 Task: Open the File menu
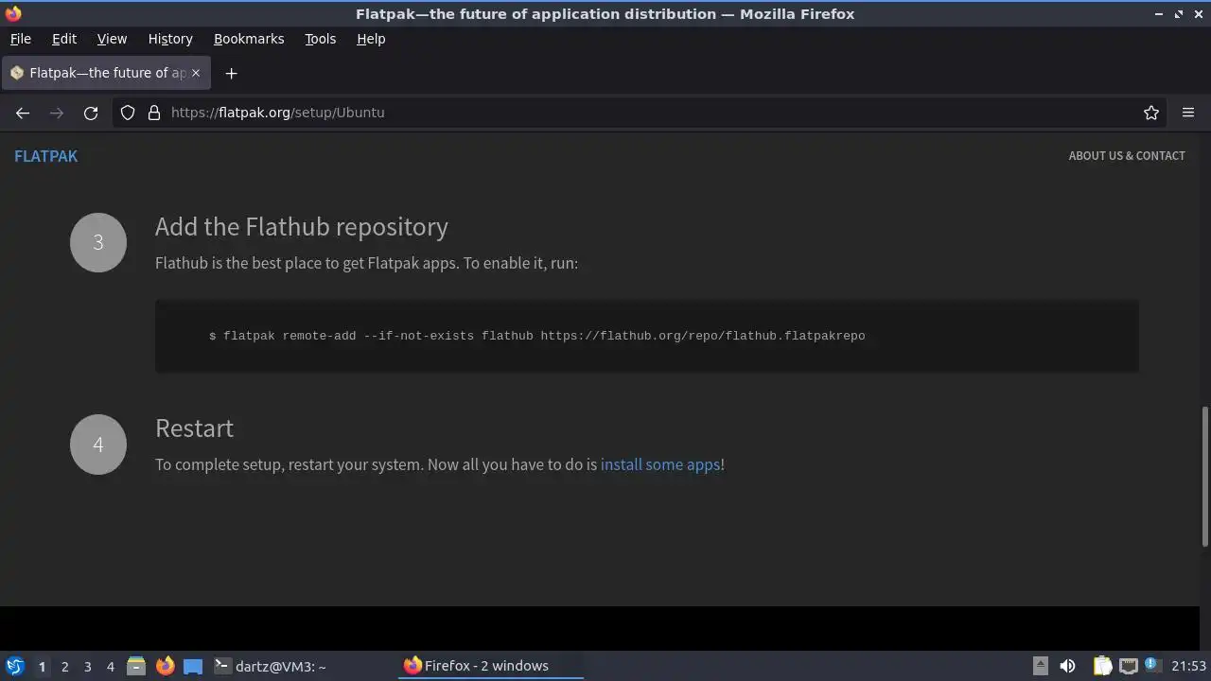[x=20, y=39]
